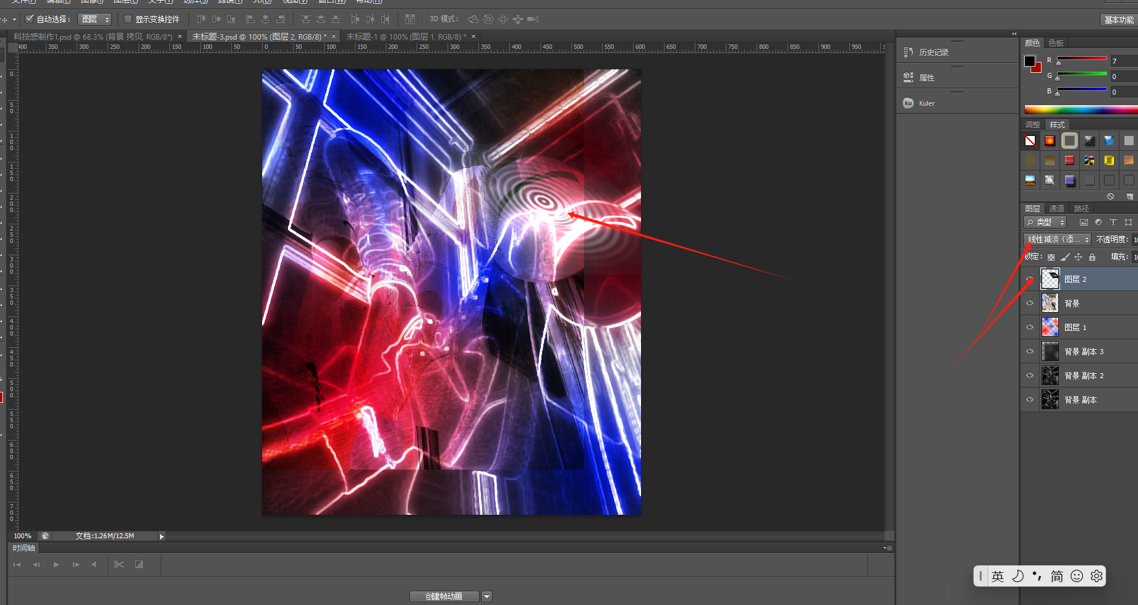The width and height of the screenshot is (1138, 605).
Task: Click the auto-align layers icon
Action: [410, 19]
